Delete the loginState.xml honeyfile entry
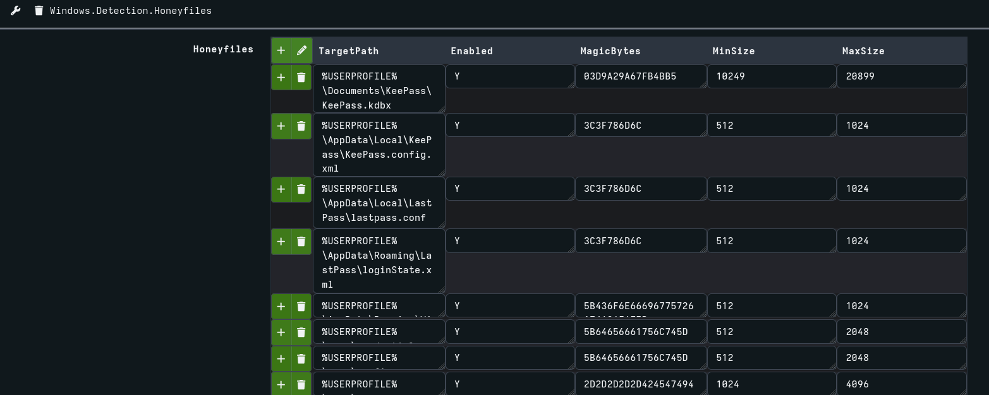This screenshot has height=395, width=989. [x=301, y=240]
